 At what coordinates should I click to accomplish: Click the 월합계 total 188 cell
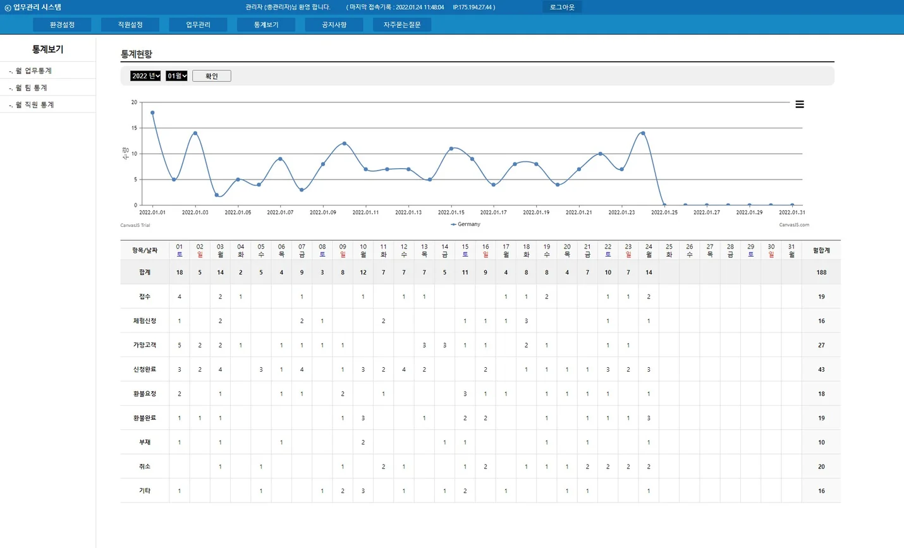pyautogui.click(x=821, y=272)
